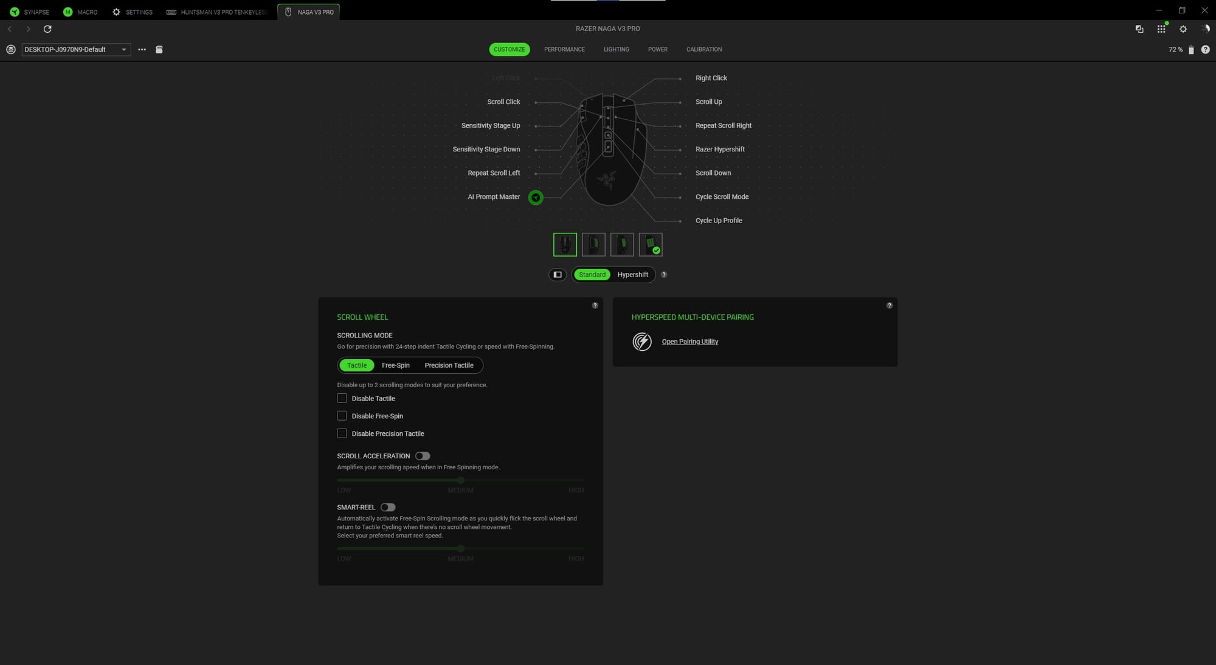This screenshot has height=665, width=1216.
Task: Open the AI Prompt Master assignment
Action: 494,197
